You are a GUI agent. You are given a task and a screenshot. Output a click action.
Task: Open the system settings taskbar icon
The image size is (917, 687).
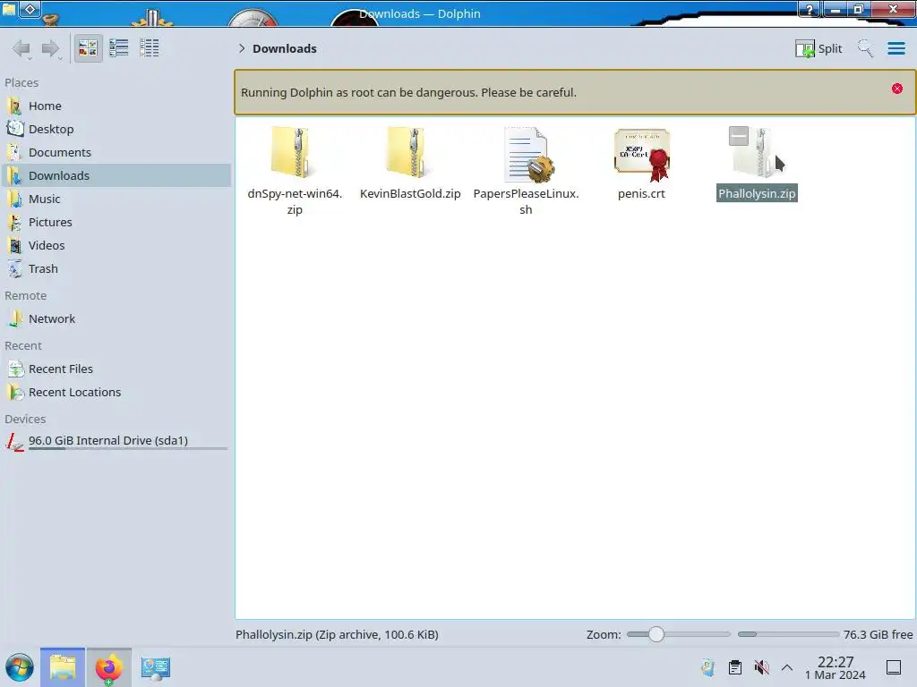point(156,667)
